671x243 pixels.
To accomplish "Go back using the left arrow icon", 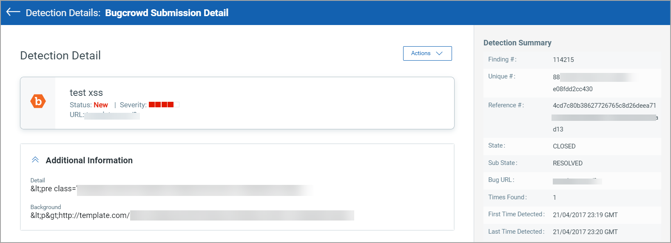I will (x=13, y=12).
